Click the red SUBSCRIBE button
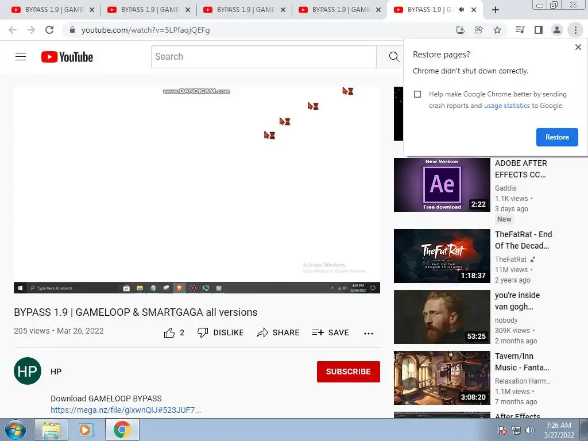Image resolution: width=588 pixels, height=441 pixels. click(348, 372)
